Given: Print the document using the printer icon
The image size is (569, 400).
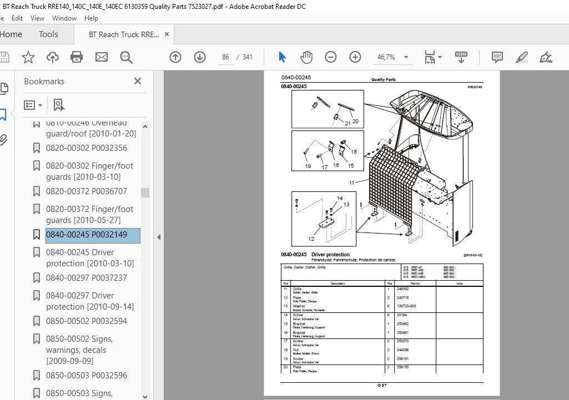Looking at the screenshot, I should 77,57.
